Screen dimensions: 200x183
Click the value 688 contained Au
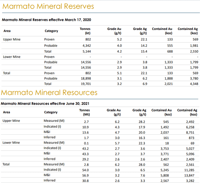170,52
